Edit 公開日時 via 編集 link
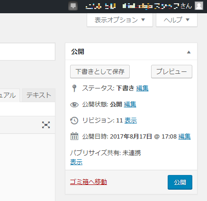The width and height of the screenshot is (207, 201). (x=184, y=137)
